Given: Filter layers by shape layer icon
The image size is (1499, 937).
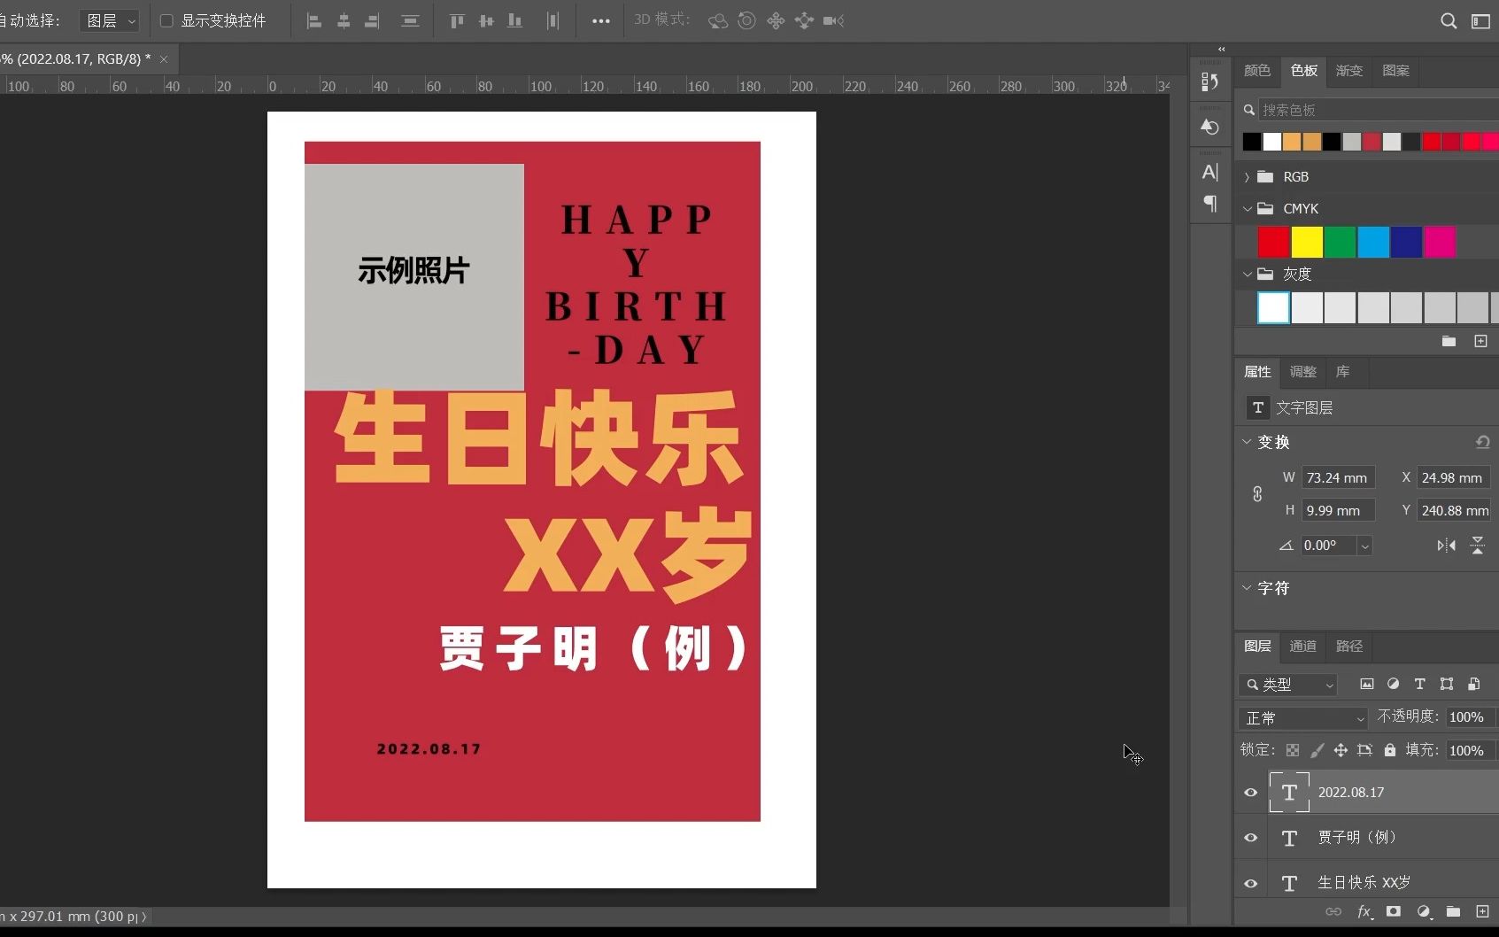Looking at the screenshot, I should [1447, 684].
